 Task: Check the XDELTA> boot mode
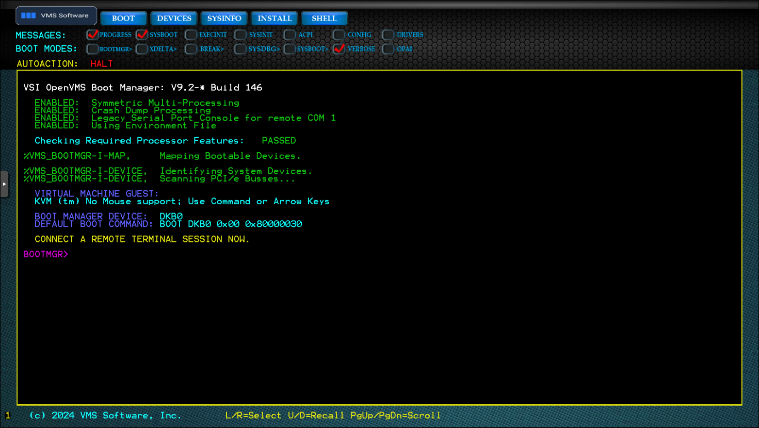tap(142, 49)
